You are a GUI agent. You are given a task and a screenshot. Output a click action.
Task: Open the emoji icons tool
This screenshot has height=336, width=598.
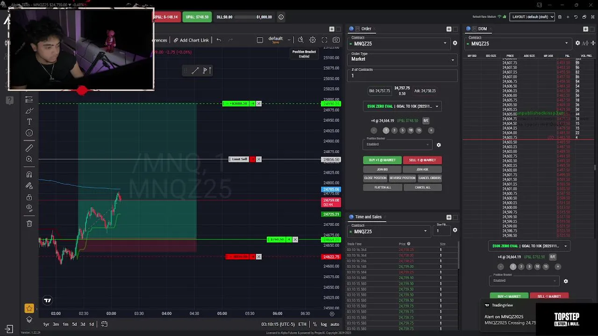click(x=29, y=133)
